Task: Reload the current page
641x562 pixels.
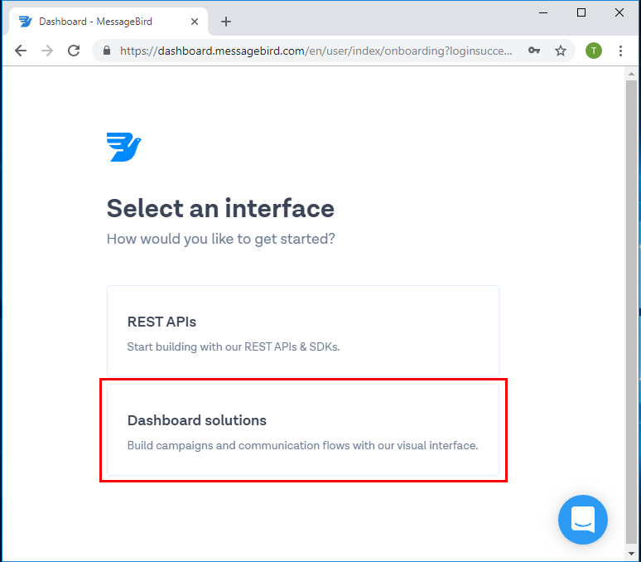Action: tap(74, 51)
